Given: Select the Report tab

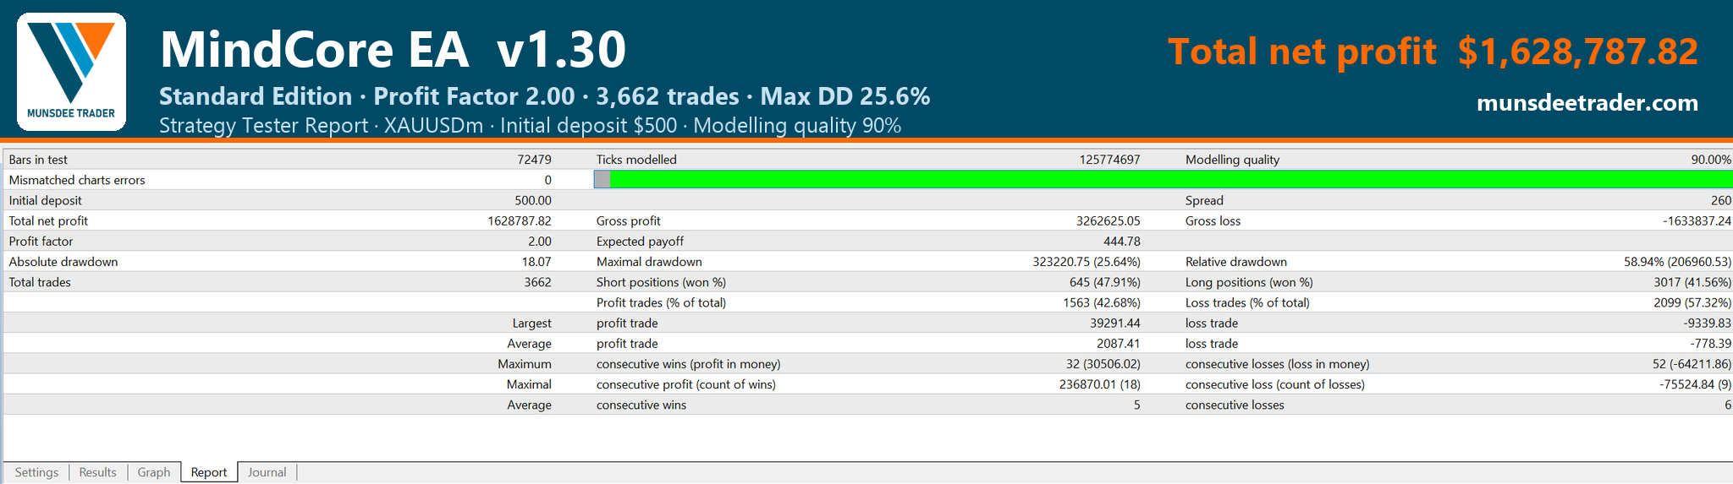Looking at the screenshot, I should coord(209,472).
